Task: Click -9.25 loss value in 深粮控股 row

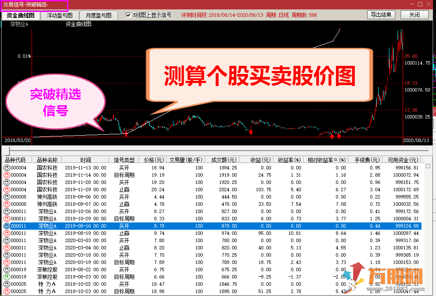Action: 265,277
